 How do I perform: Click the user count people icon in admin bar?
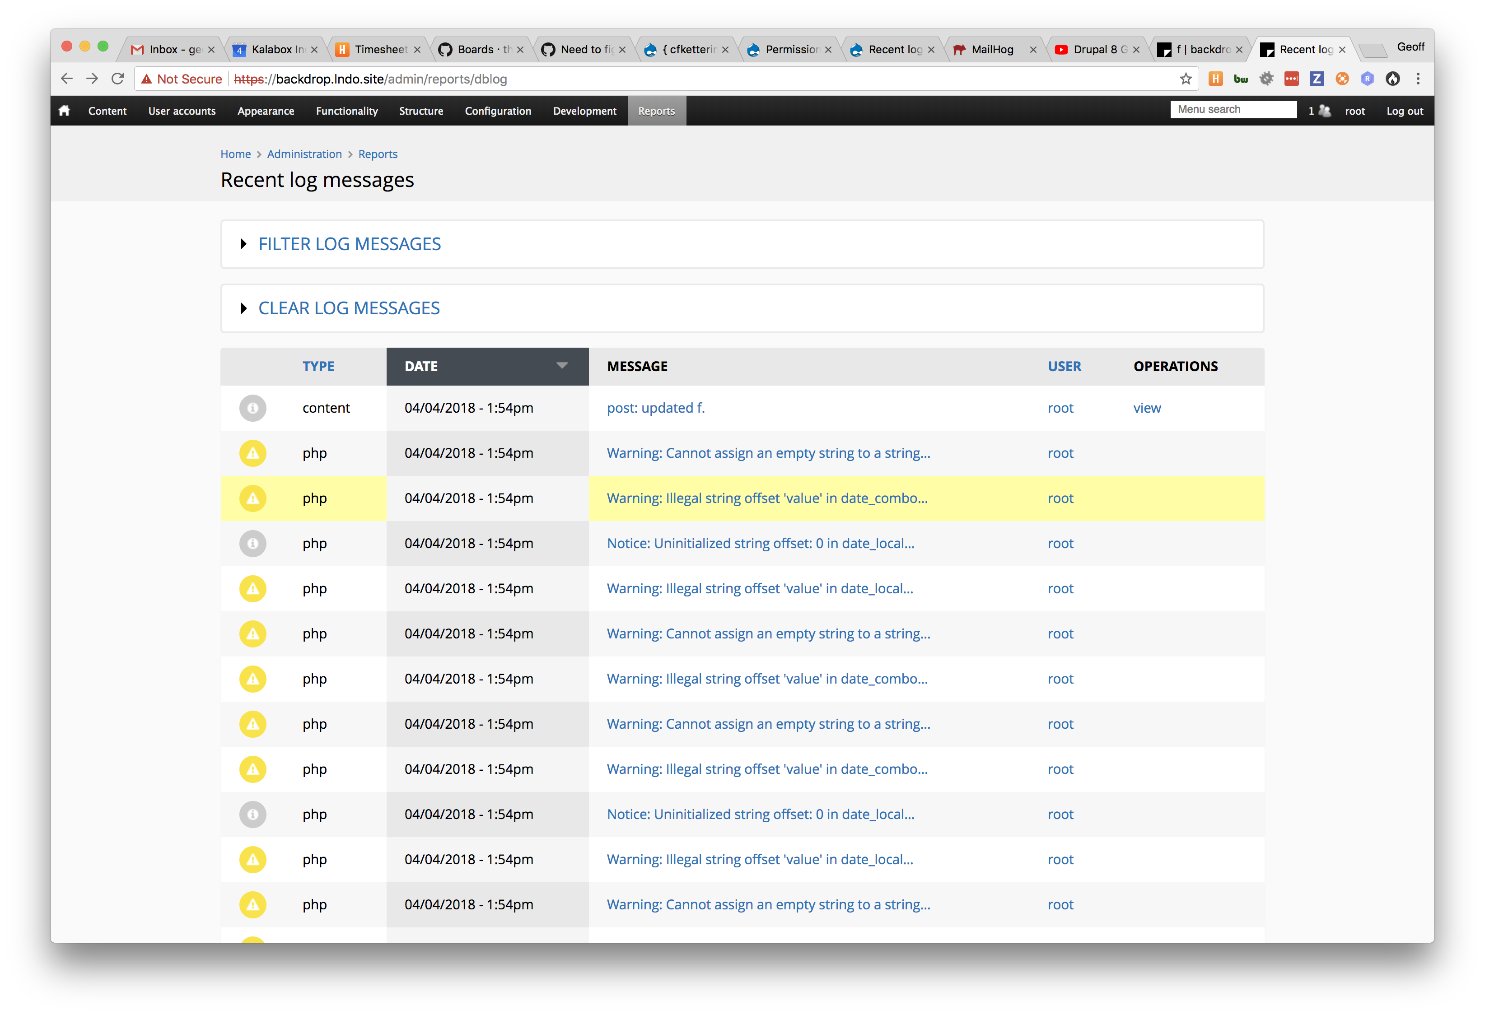(x=1325, y=111)
